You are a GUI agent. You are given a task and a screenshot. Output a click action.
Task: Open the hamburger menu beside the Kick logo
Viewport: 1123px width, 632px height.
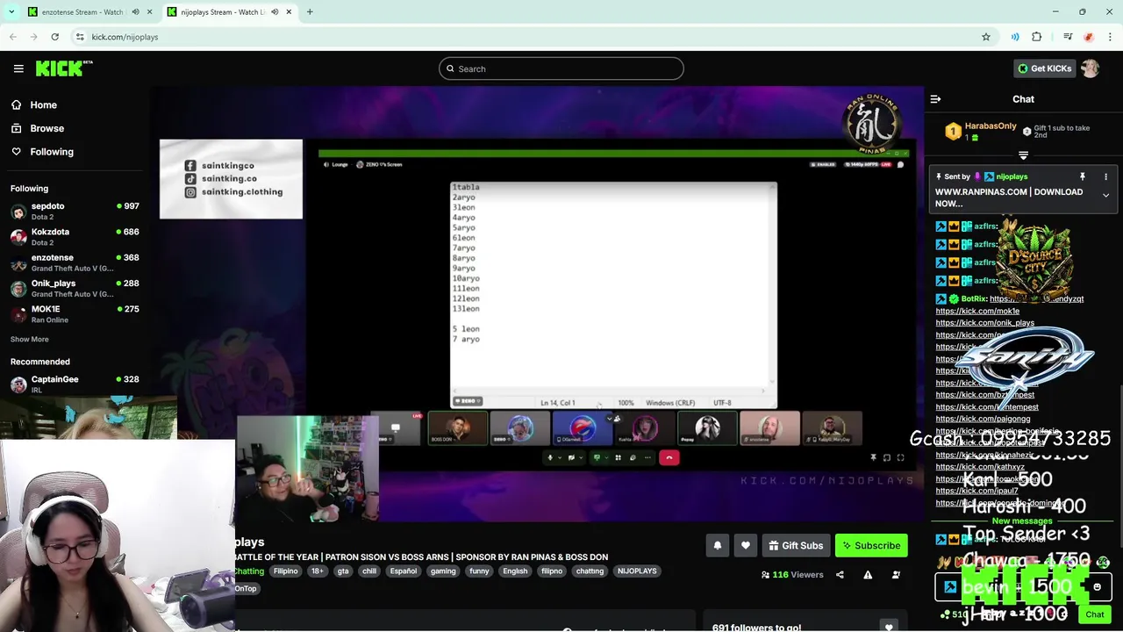pos(18,68)
